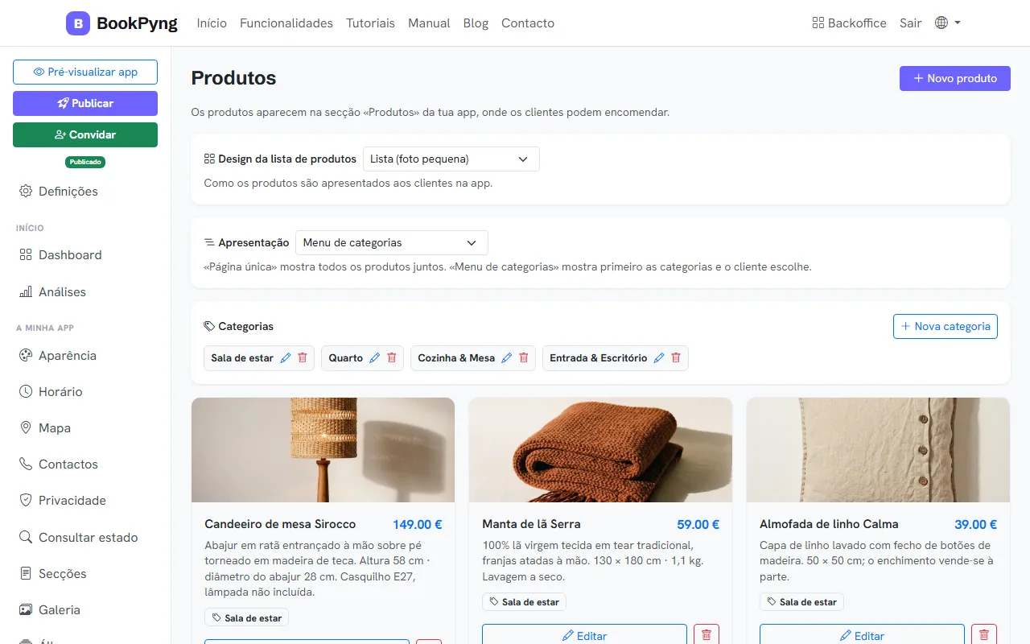1030x644 pixels.
Task: Click the BookPyng logo icon
Action: pos(78,23)
